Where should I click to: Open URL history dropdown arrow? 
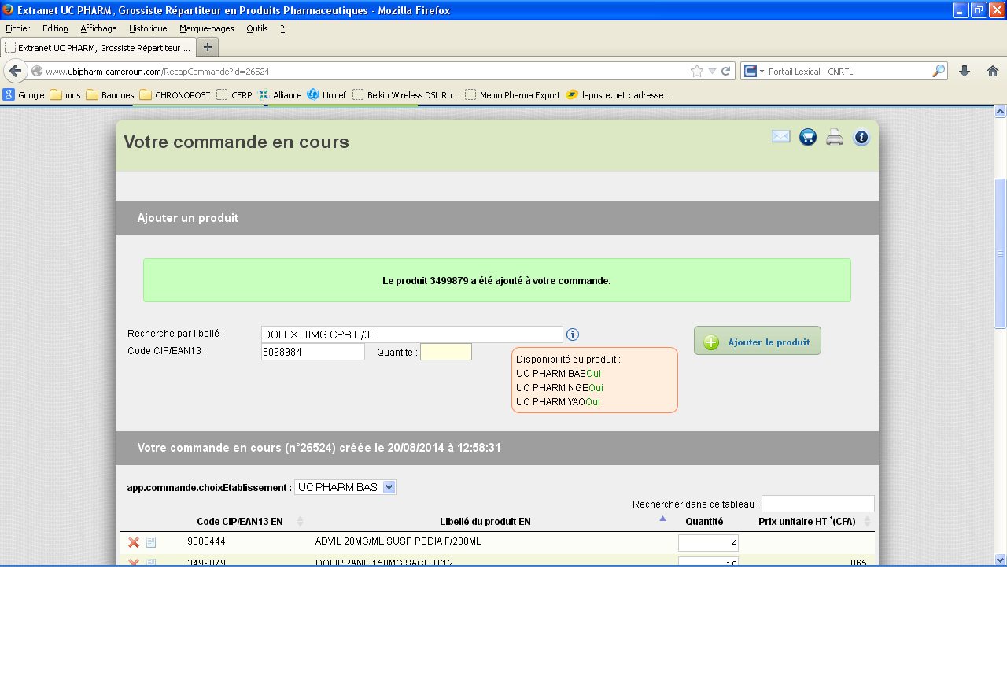712,71
